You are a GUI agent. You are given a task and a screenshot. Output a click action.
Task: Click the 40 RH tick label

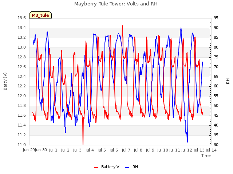(x=216, y=125)
